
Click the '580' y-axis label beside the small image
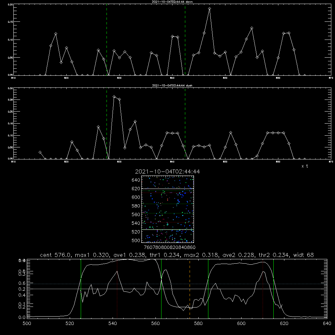coord(136,206)
